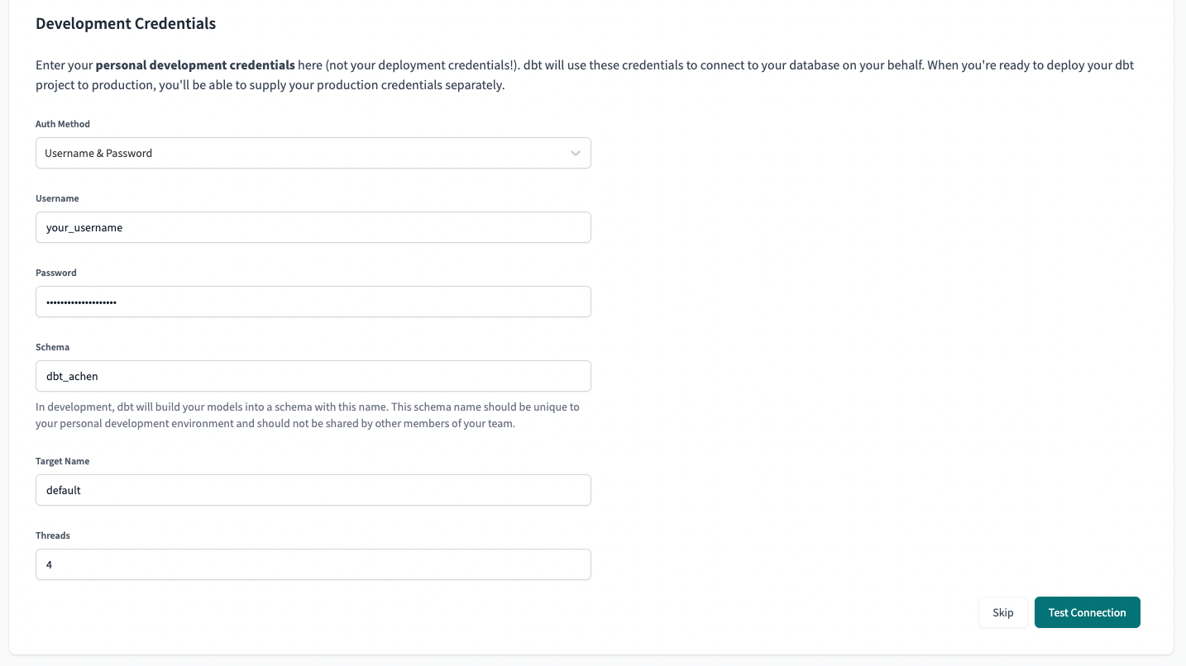Click into the Threads field showing '4'
The width and height of the screenshot is (1186, 666).
click(x=313, y=564)
